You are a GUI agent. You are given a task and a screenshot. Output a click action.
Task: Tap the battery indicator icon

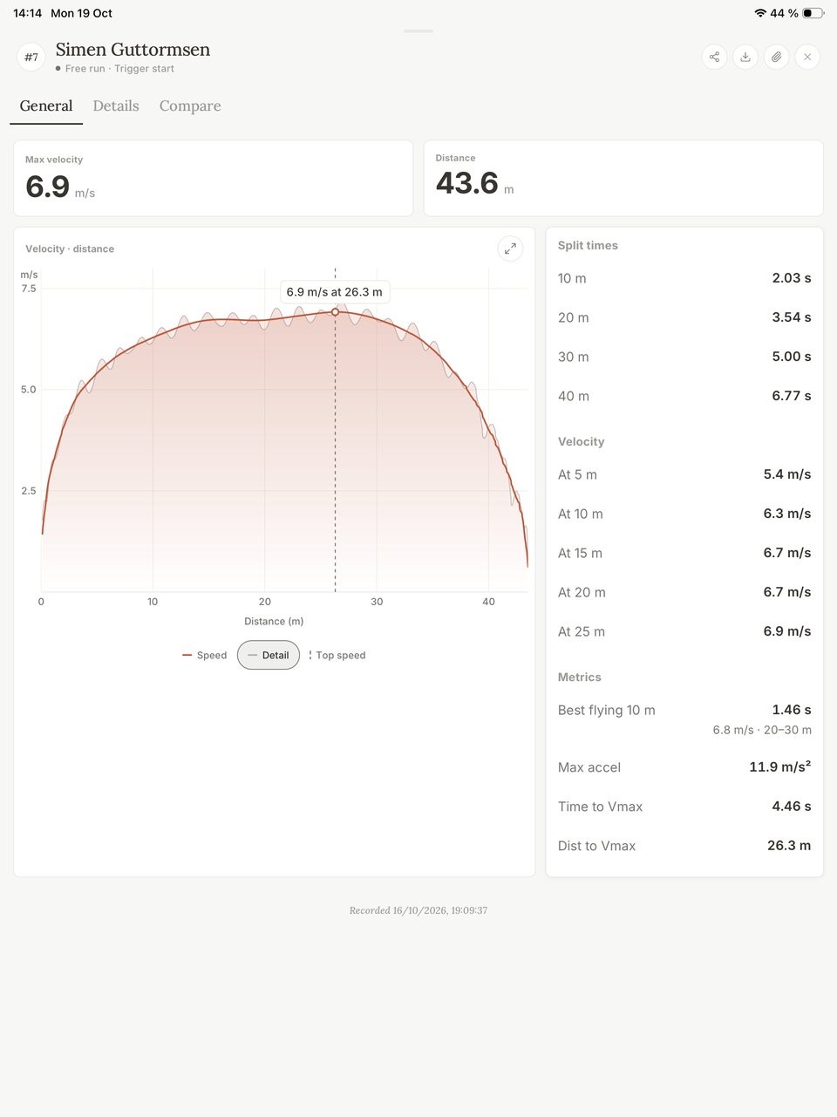(813, 13)
